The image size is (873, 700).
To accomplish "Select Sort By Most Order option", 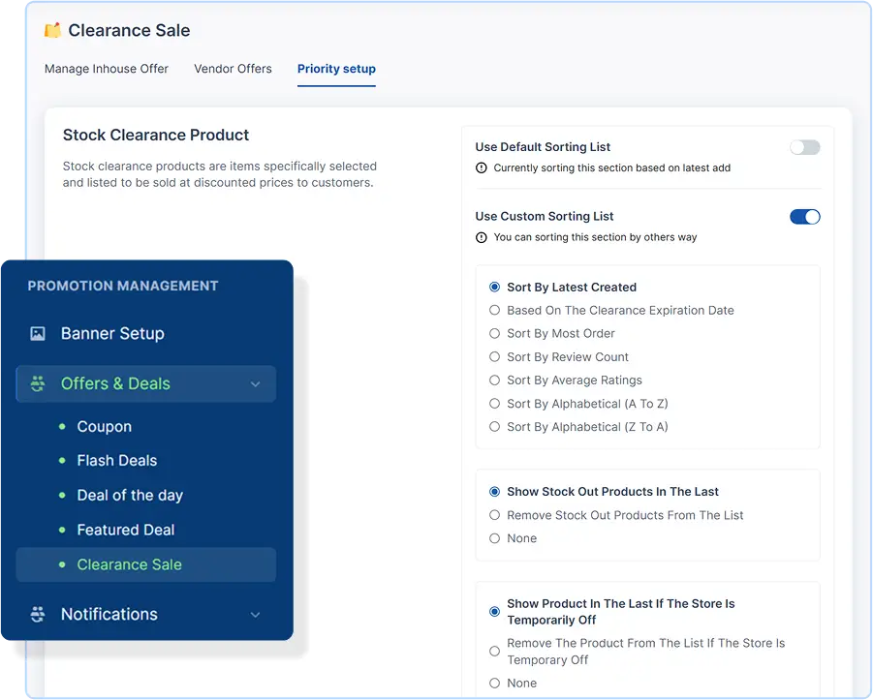I will [494, 333].
